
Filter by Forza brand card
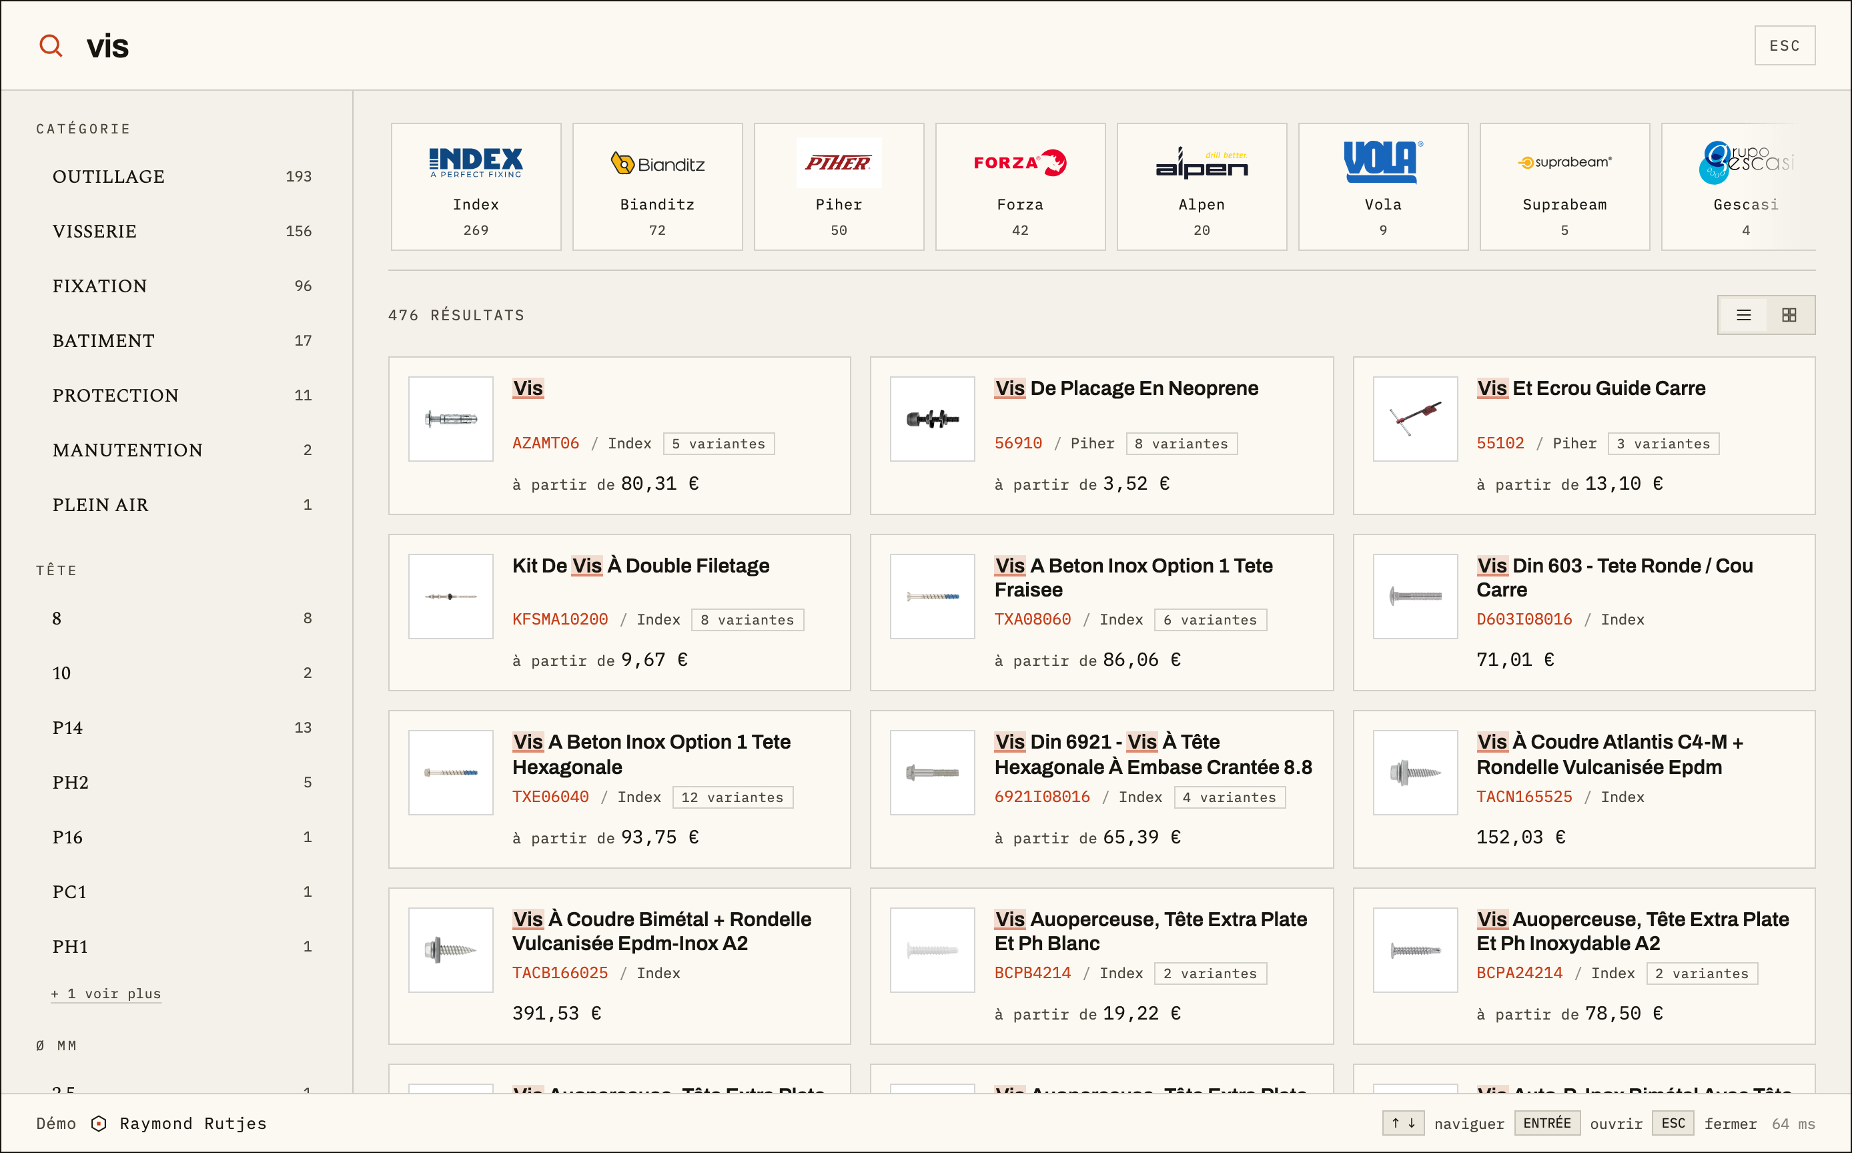click(x=1020, y=187)
